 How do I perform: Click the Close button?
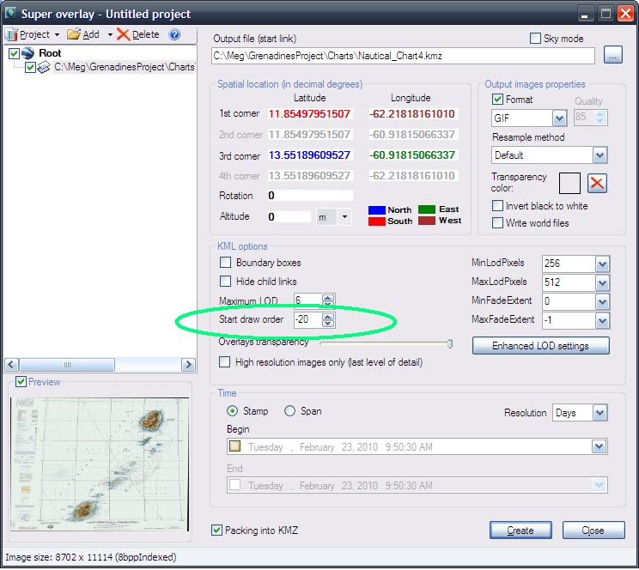point(593,531)
